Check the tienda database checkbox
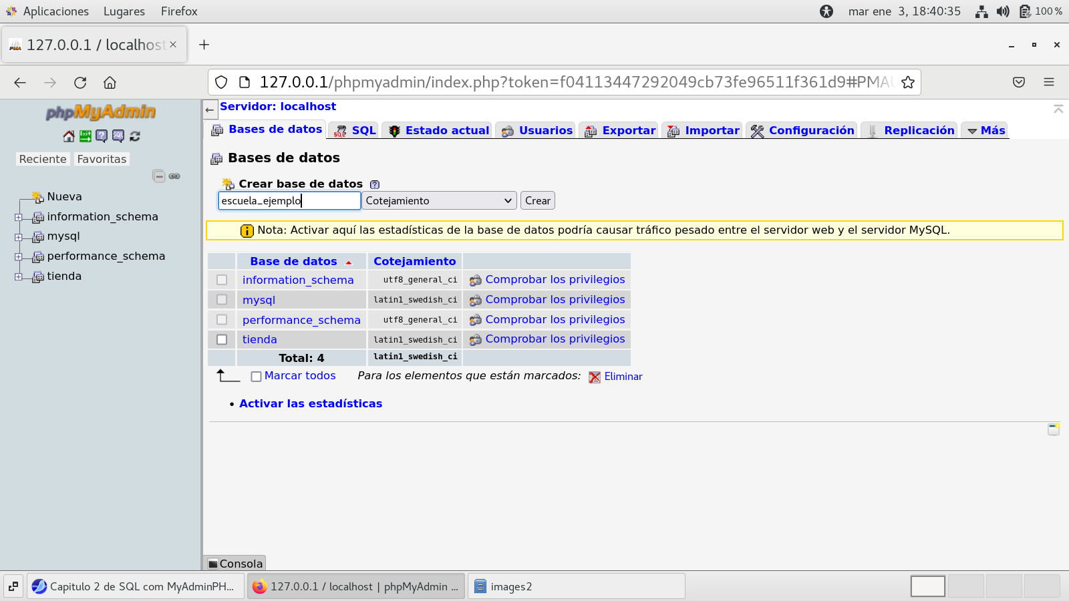Screen dimensions: 1069x601 coord(222,340)
